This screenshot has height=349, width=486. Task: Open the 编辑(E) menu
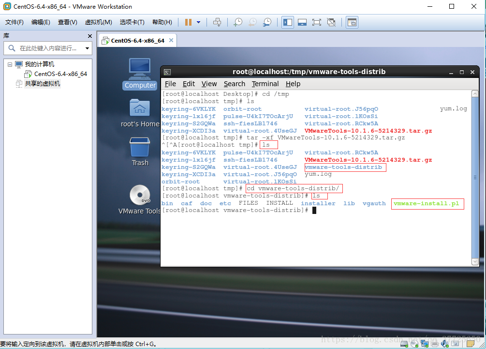pos(41,22)
